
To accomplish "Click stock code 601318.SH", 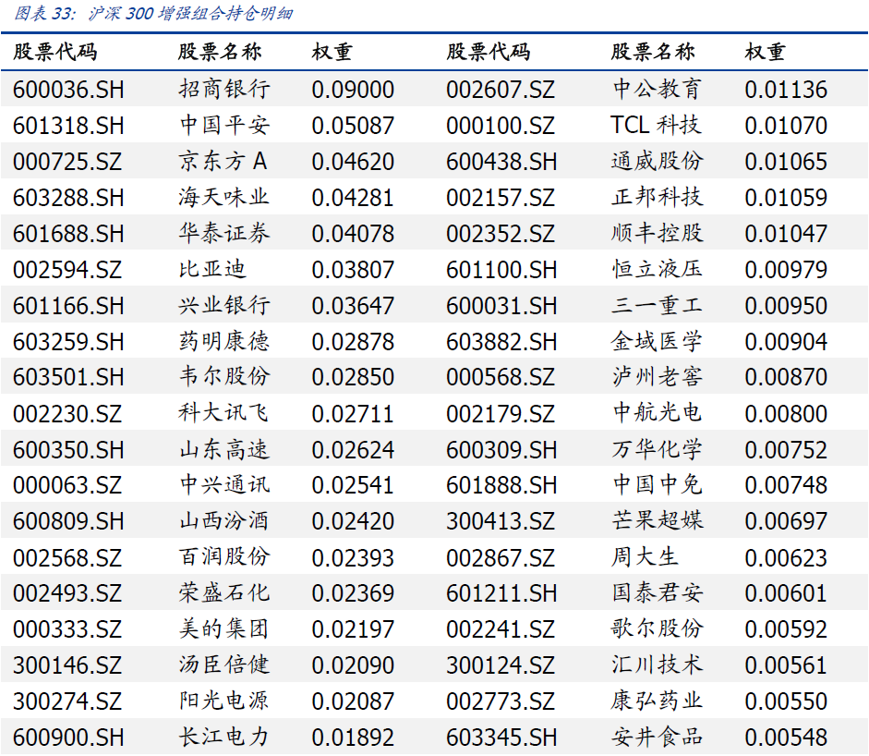I will (68, 126).
